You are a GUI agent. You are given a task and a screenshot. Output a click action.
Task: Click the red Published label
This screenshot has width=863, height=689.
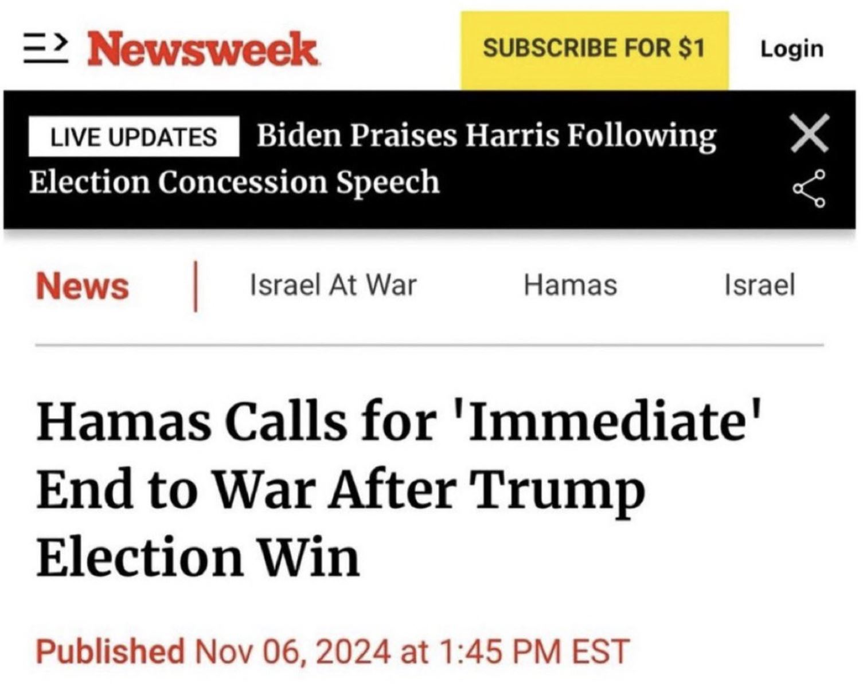[110, 651]
